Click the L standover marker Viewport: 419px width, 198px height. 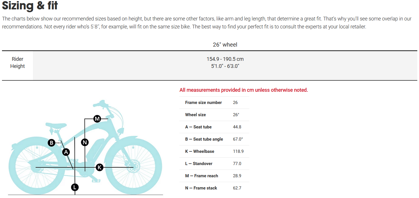pyautogui.click(x=75, y=187)
